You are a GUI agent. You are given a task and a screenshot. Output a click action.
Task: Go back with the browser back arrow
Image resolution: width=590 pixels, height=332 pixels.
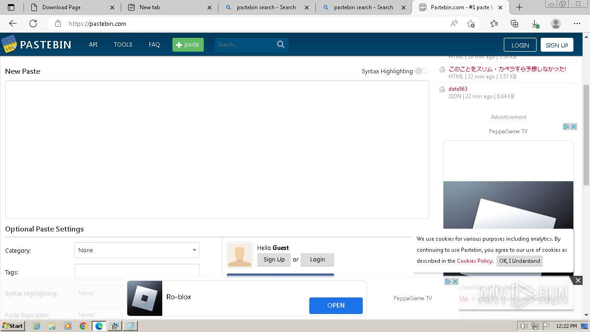coord(13,24)
